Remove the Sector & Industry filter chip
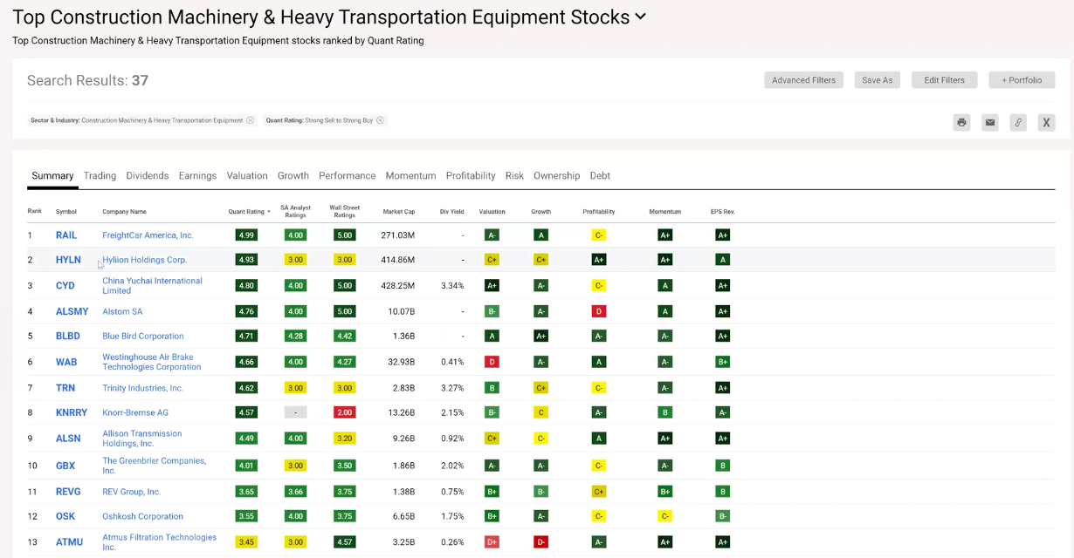1074x558 pixels. click(x=250, y=120)
